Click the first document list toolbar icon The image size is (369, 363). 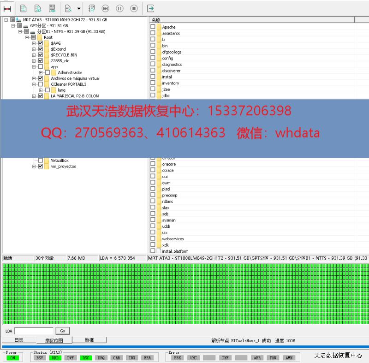pos(23,8)
